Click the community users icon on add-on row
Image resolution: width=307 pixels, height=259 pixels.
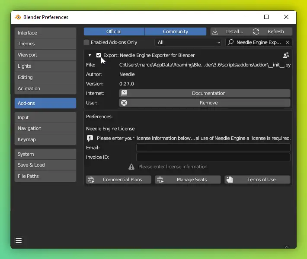point(286,55)
